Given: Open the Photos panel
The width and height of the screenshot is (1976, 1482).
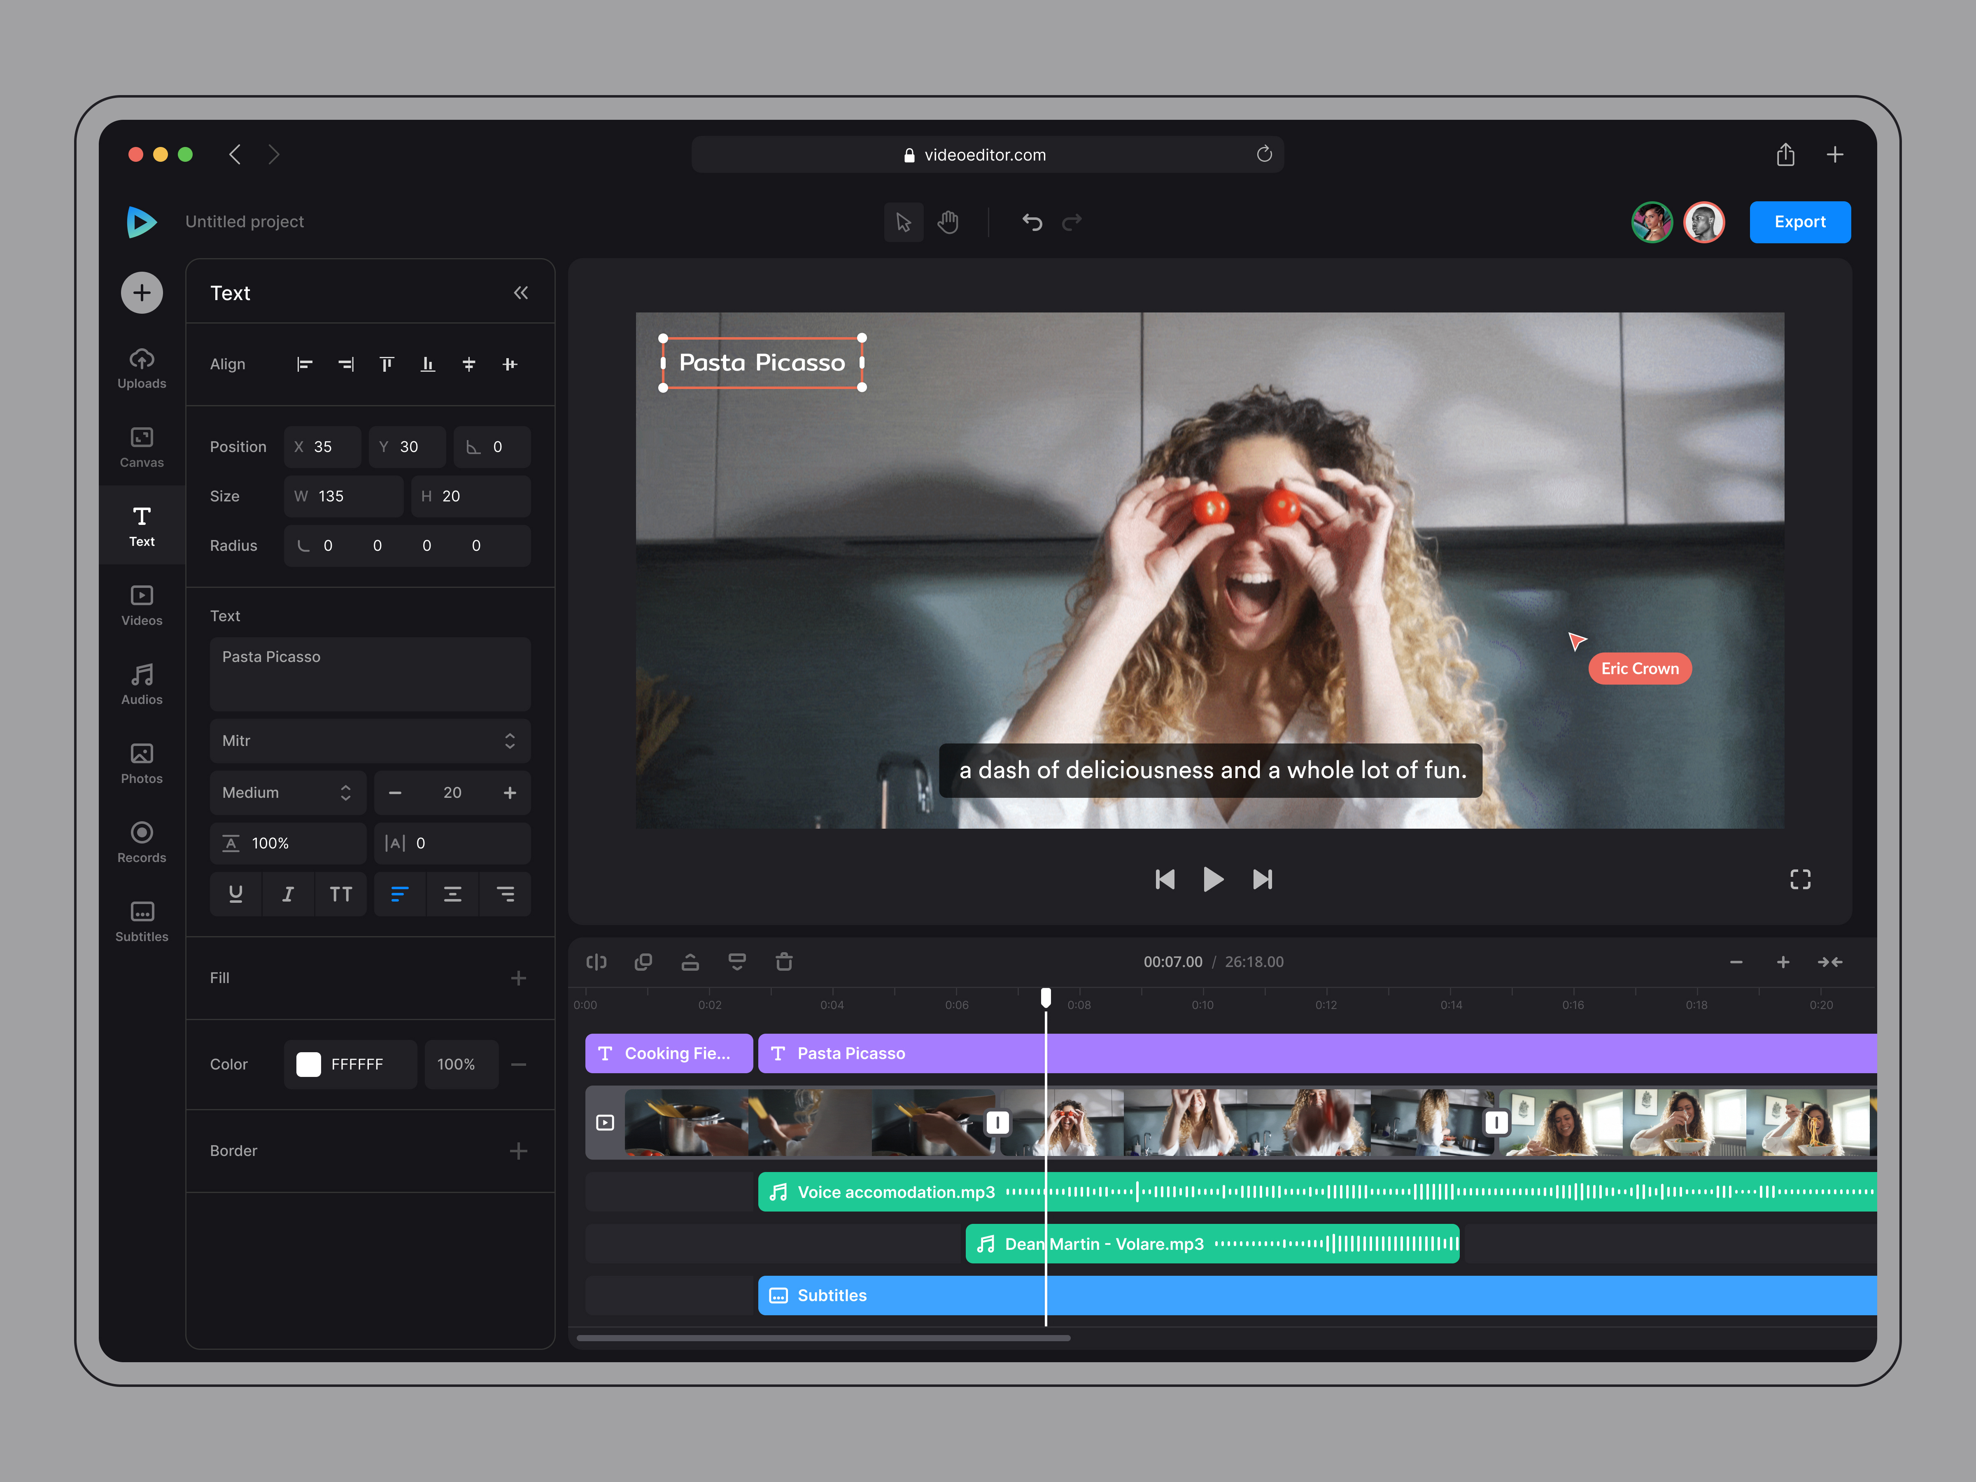Looking at the screenshot, I should (141, 763).
